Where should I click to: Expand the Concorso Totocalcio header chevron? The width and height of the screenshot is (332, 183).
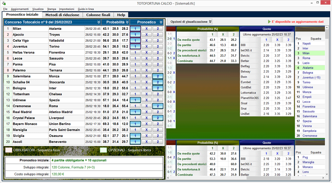click(99, 22)
